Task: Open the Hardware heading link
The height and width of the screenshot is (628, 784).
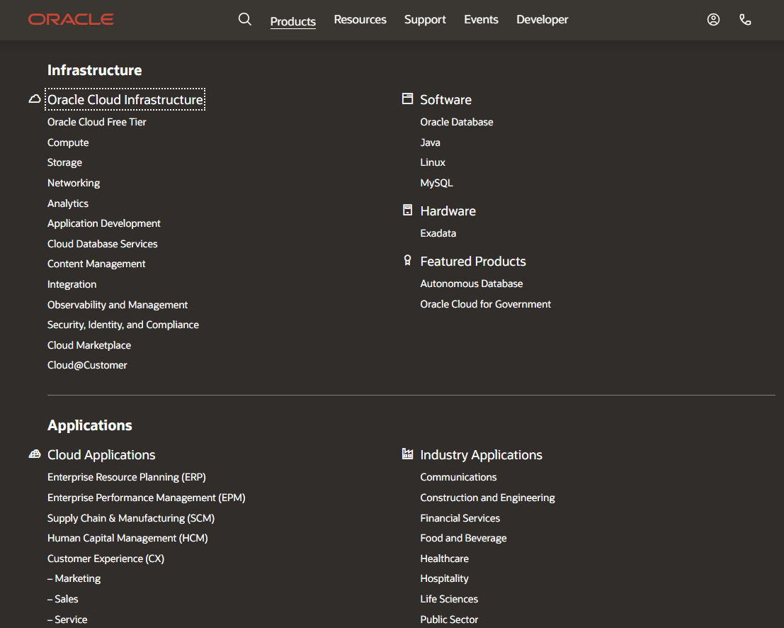Action: point(448,211)
